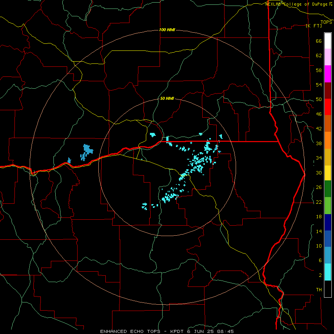This screenshot has width=334, height=334.
Task: Click the legend value "58"
Action: (x=319, y=70)
